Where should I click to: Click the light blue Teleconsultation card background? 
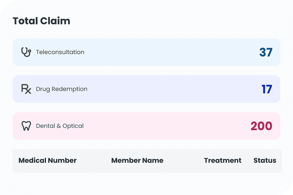168,52
